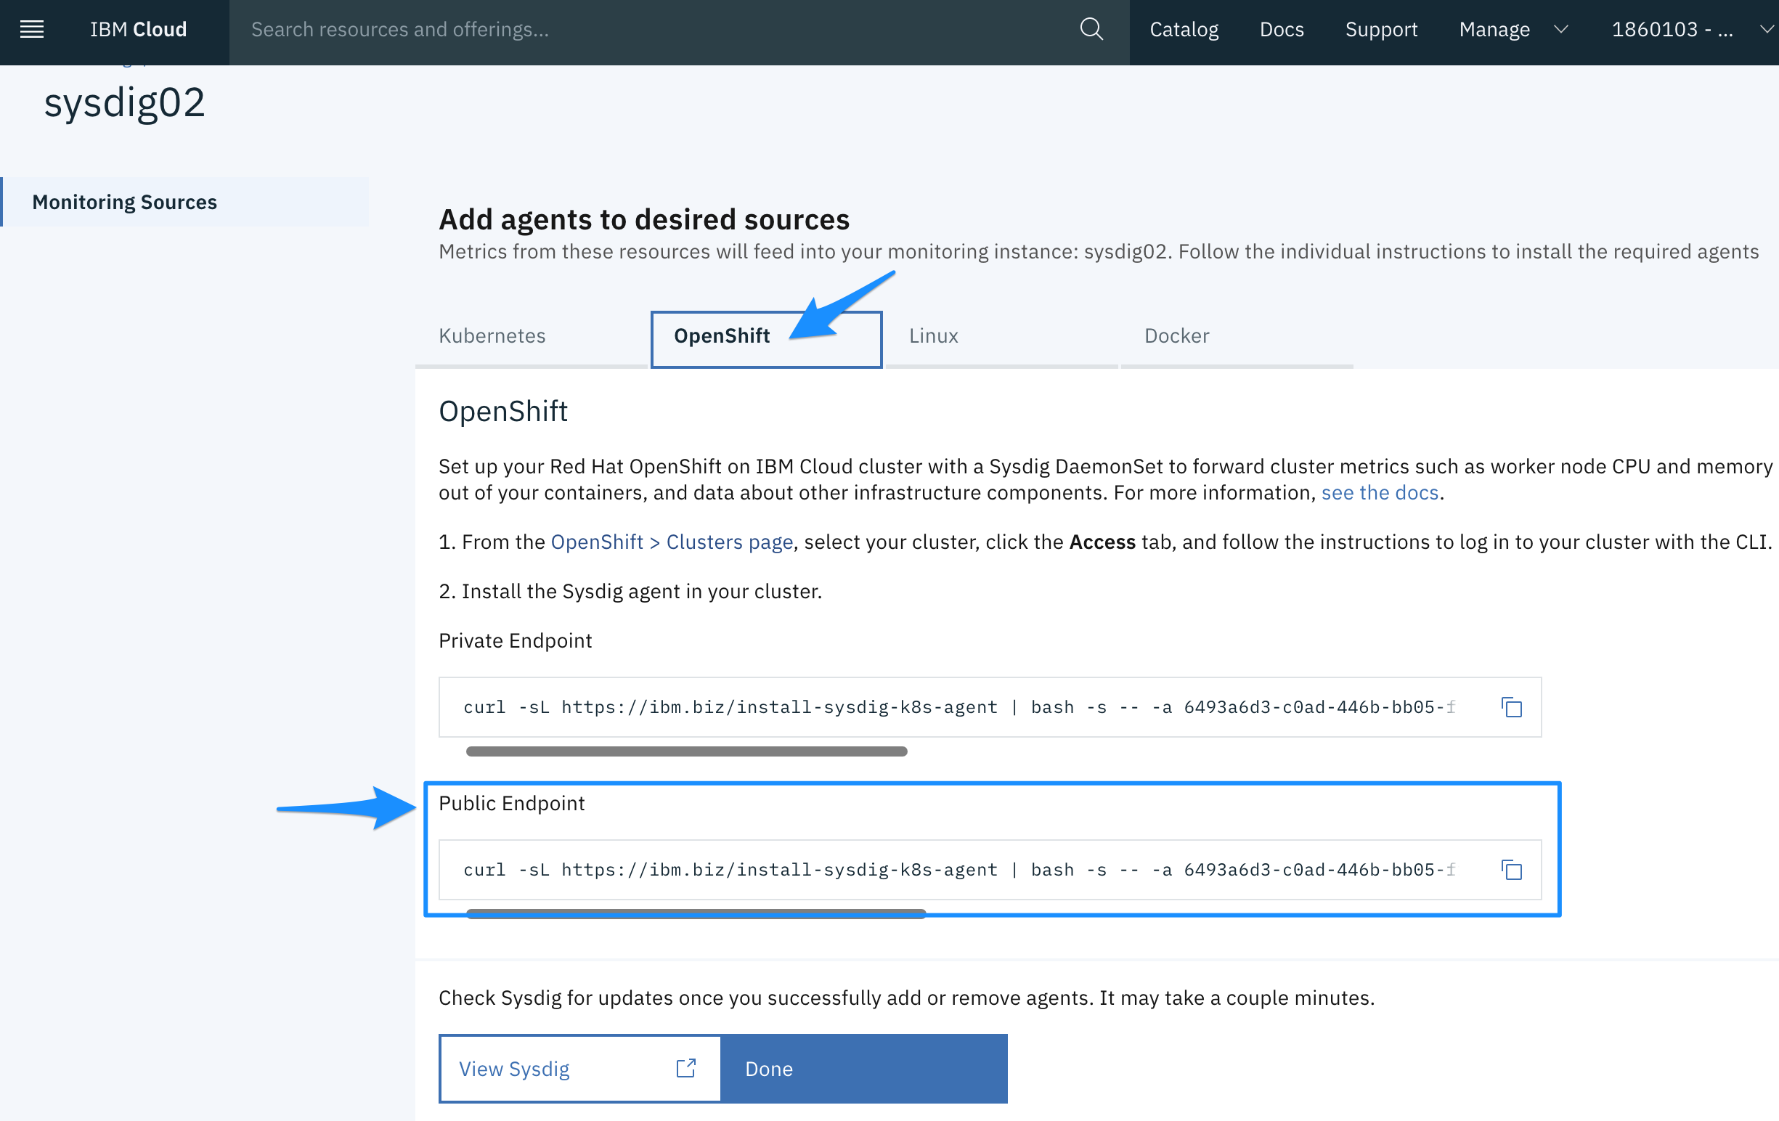This screenshot has width=1779, height=1121.
Task: Click the Private Endpoint curl command text
Action: coord(959,706)
